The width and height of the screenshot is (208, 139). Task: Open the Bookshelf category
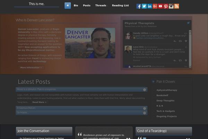coord(162,95)
